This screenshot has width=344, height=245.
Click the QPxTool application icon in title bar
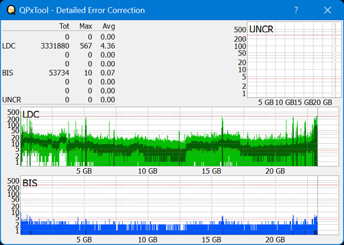click(x=11, y=10)
